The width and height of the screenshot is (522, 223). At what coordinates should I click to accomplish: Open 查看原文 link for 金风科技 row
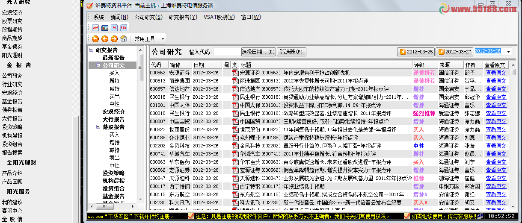pyautogui.click(x=496, y=146)
